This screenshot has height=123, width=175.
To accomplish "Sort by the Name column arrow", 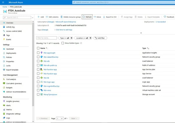I will coord(47,48).
